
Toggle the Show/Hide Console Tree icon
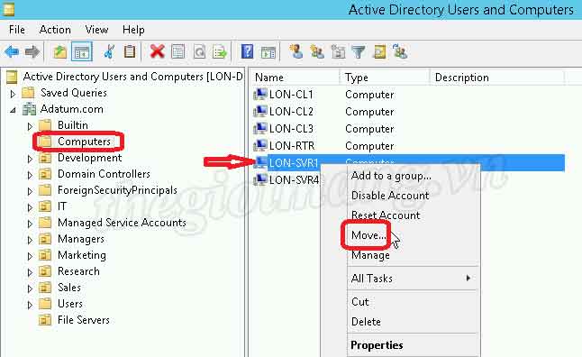(82, 52)
